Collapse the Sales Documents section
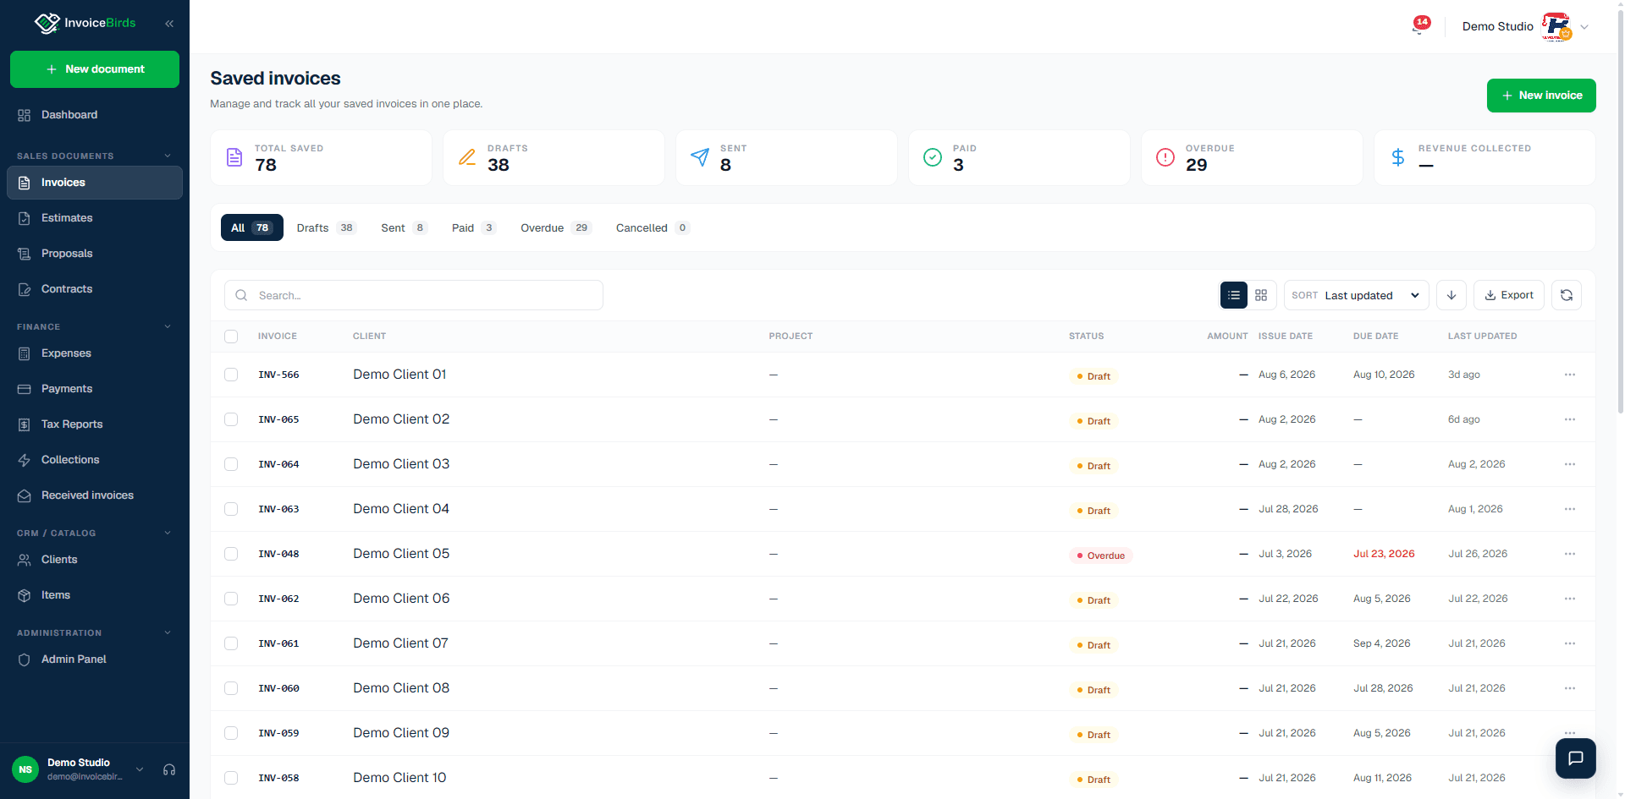Viewport: 1625px width, 799px height. tap(168, 156)
